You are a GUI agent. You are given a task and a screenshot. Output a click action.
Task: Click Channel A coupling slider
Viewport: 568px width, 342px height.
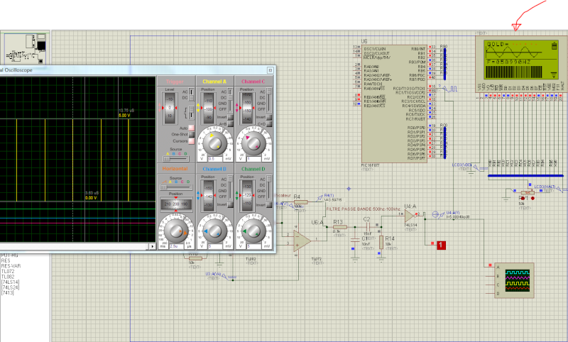pos(230,101)
